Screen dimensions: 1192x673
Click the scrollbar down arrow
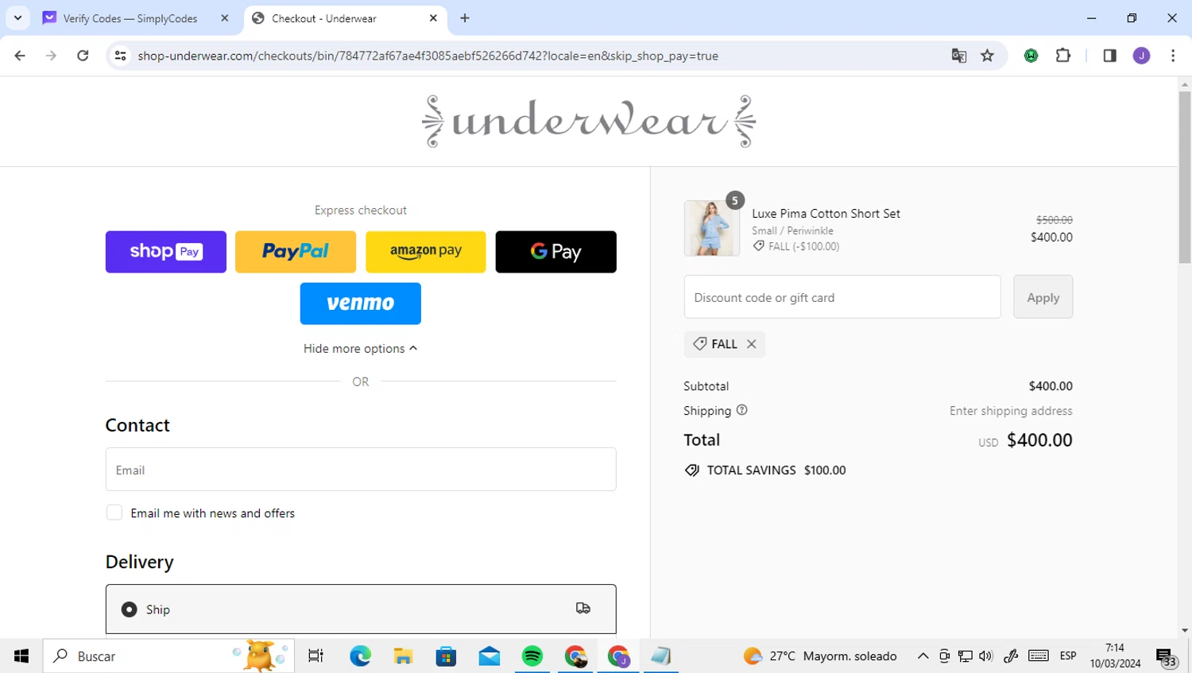(x=1185, y=630)
